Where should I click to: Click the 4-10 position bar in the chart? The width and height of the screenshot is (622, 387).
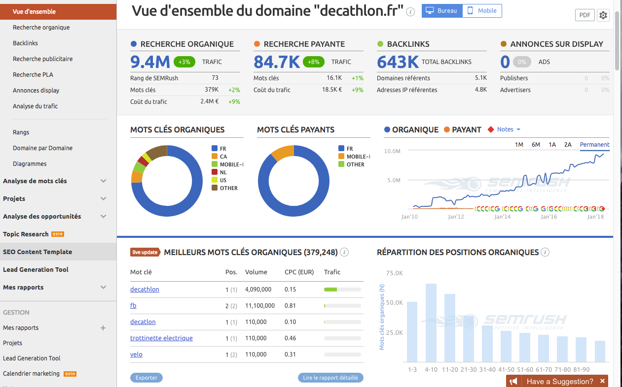click(431, 323)
